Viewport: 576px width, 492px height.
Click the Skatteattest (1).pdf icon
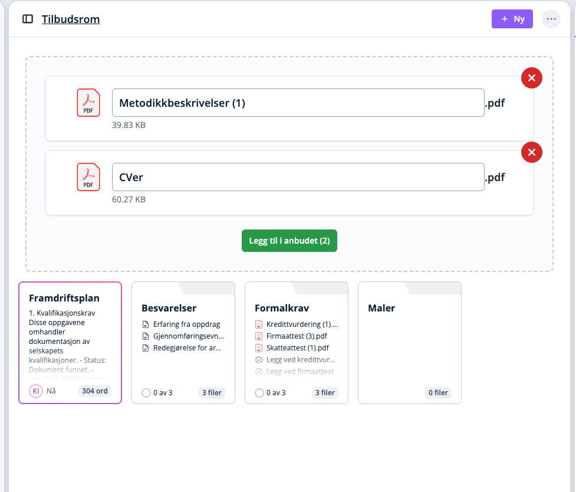coord(258,348)
